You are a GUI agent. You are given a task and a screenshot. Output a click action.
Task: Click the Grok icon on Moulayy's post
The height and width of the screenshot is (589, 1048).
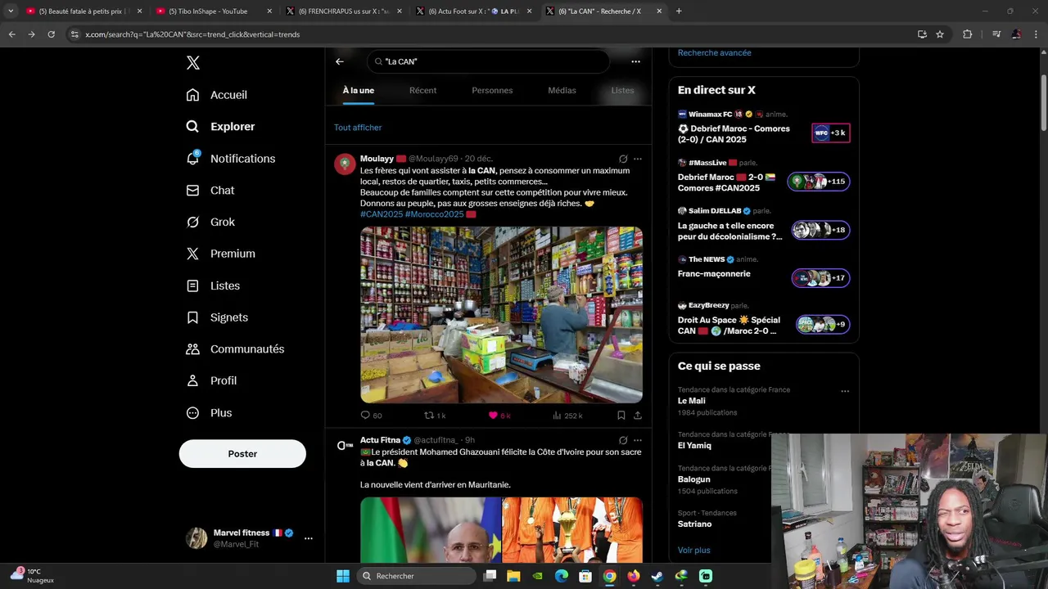click(x=623, y=159)
